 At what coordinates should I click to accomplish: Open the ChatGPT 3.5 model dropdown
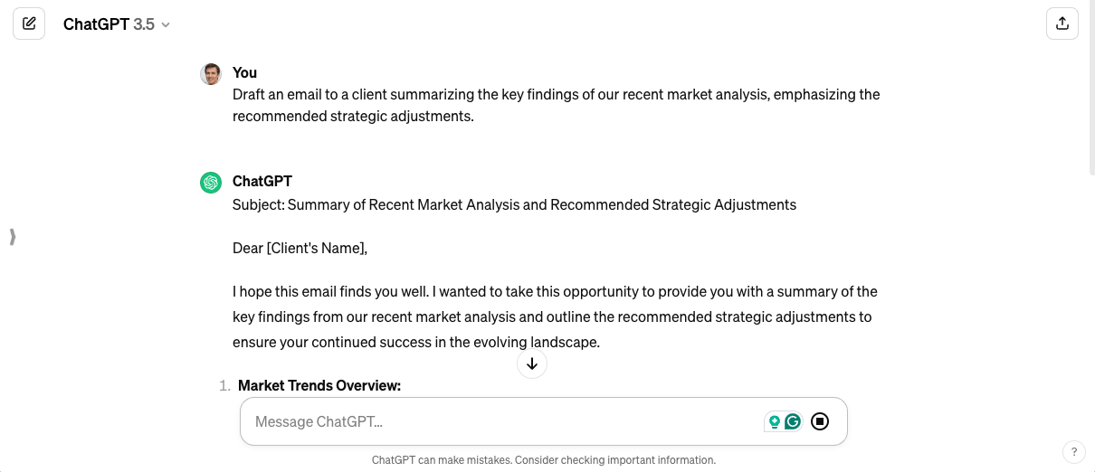coord(117,24)
